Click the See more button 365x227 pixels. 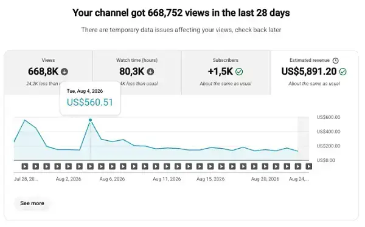[x=32, y=203]
